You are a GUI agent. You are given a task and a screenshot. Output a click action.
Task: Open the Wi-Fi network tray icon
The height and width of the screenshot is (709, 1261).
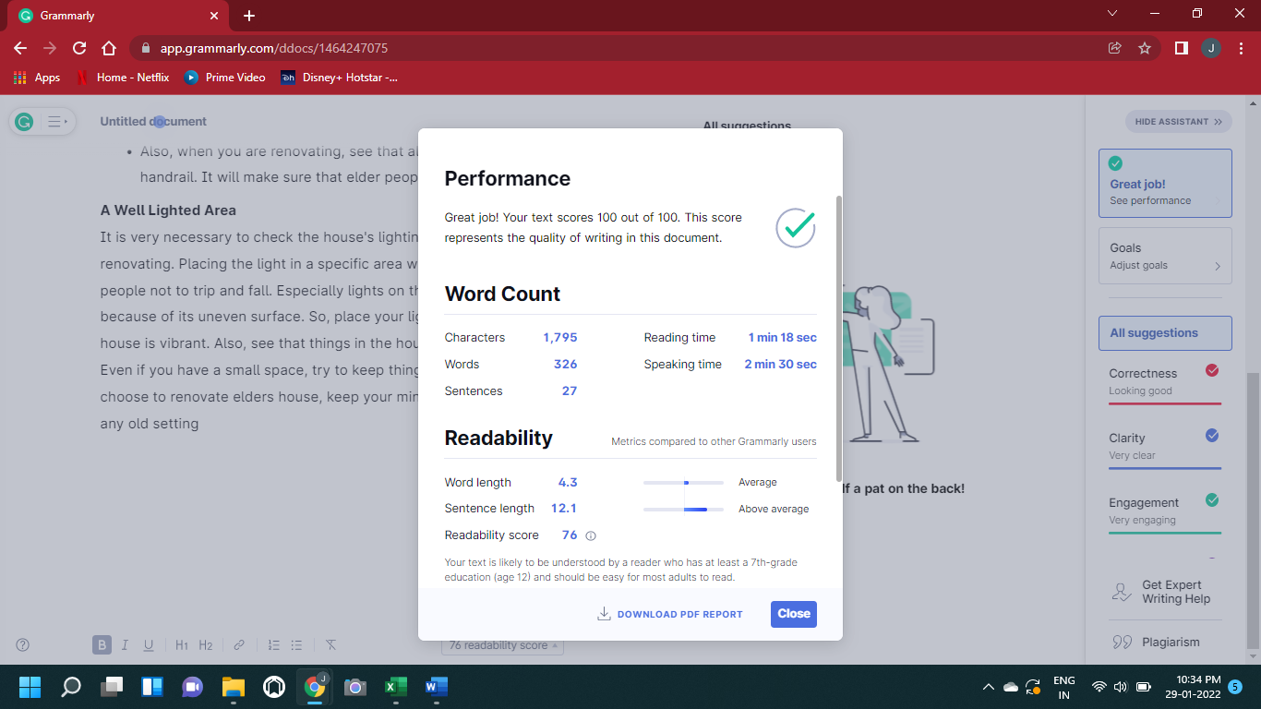(x=1099, y=687)
